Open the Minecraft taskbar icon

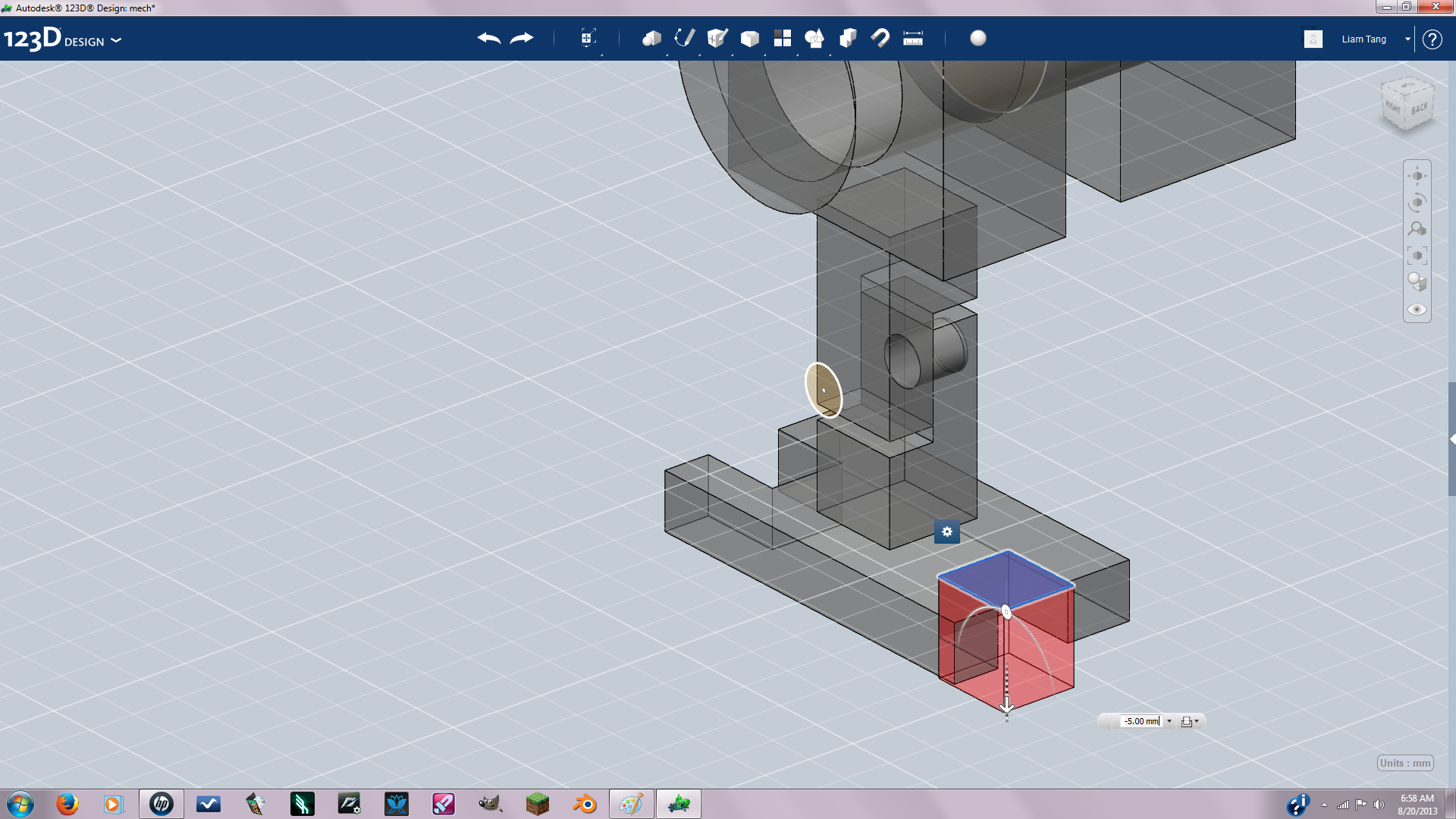pos(538,804)
